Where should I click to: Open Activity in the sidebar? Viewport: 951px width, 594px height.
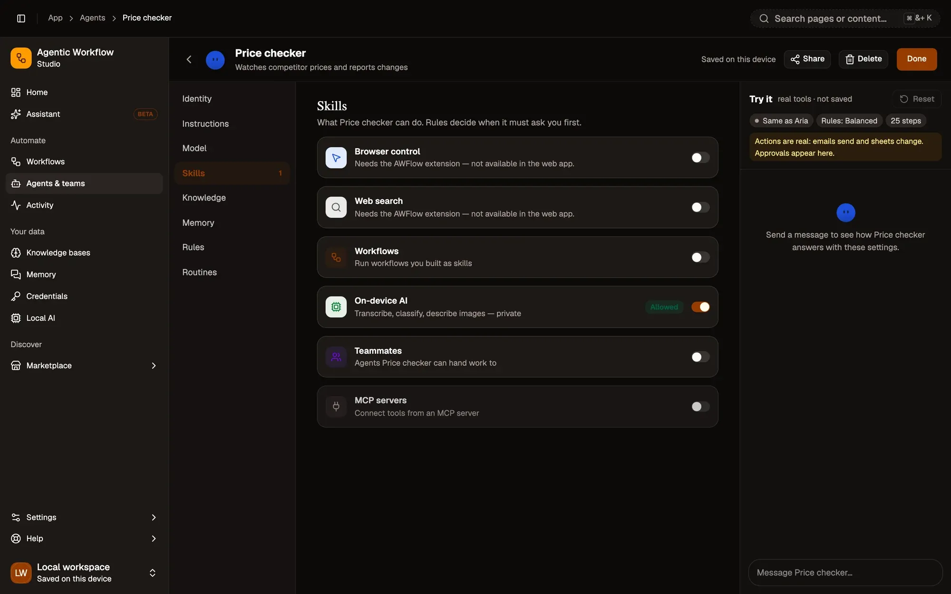click(x=84, y=205)
